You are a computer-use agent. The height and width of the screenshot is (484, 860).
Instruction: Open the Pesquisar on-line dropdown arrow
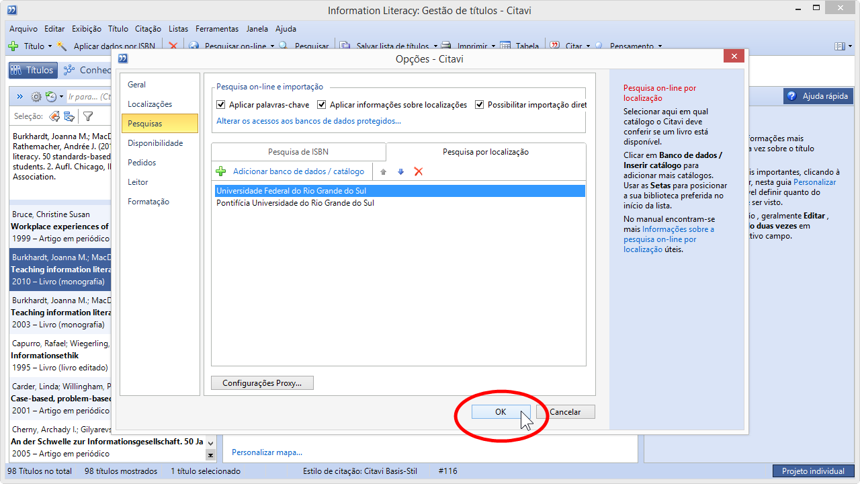click(272, 46)
